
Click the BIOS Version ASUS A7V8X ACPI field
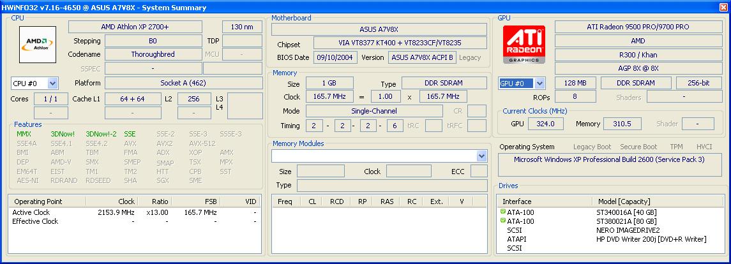coord(422,57)
